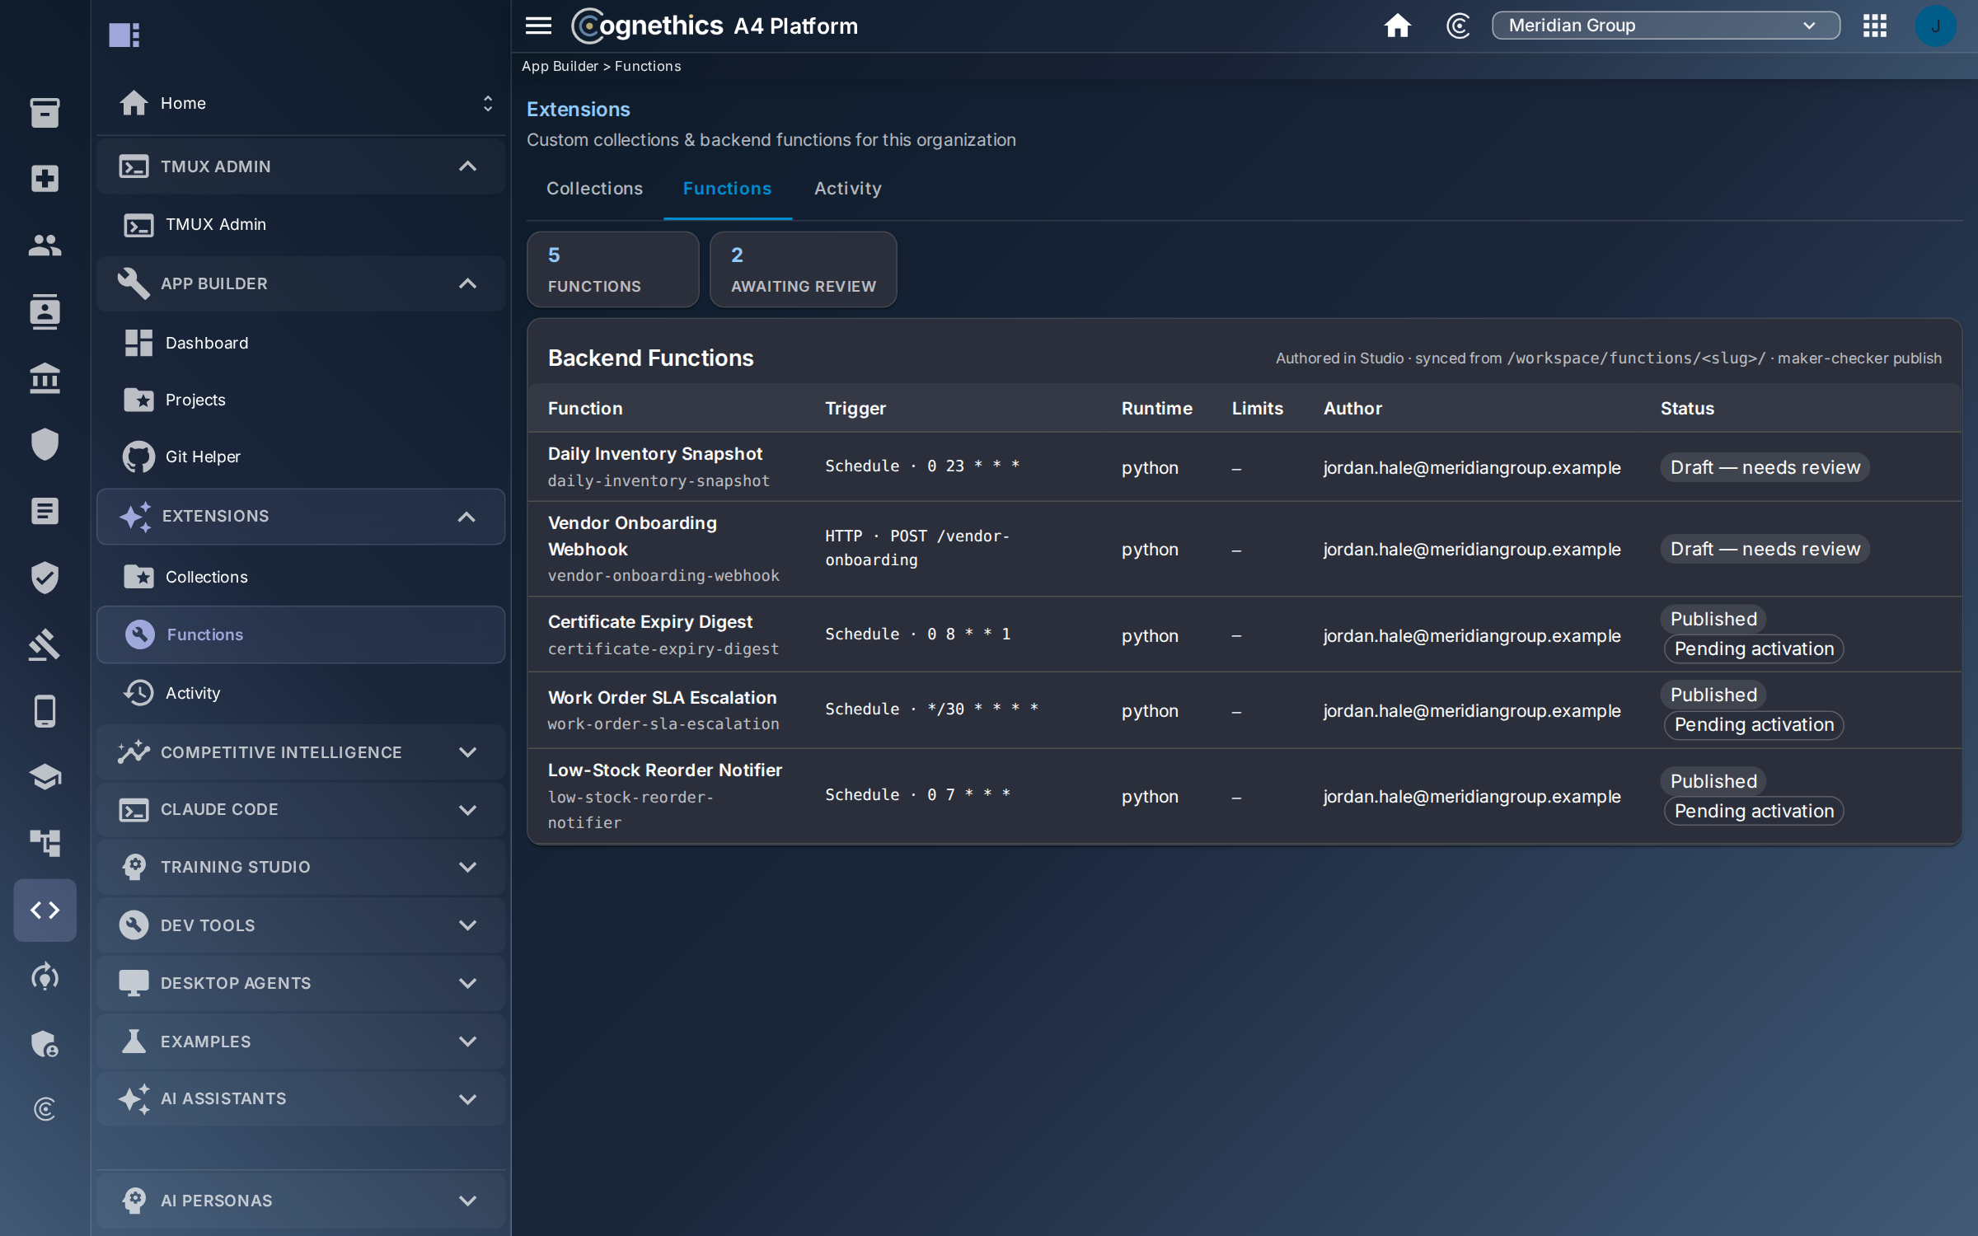Click the contact badge icon in left rail
The height and width of the screenshot is (1236, 1978).
coord(45,311)
